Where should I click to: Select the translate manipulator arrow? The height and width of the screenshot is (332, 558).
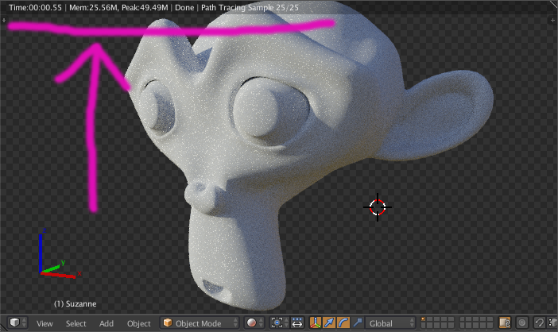click(x=329, y=322)
